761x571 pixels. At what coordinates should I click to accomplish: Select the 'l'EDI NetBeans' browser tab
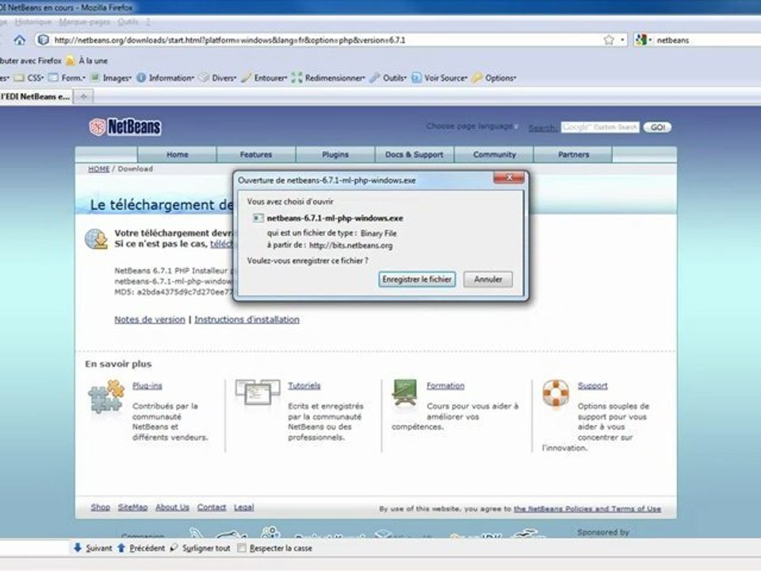[x=36, y=97]
